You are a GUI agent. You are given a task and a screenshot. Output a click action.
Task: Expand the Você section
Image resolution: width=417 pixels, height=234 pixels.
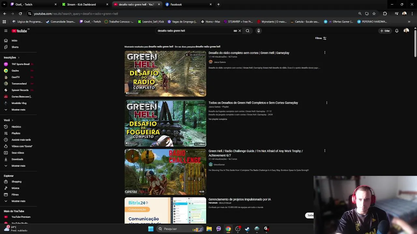point(8,120)
